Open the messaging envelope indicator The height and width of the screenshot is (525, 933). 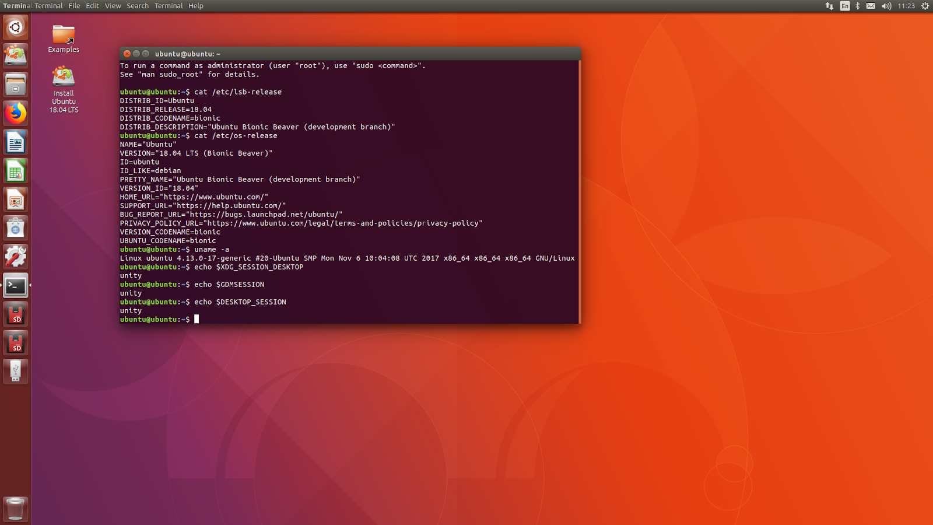871,6
